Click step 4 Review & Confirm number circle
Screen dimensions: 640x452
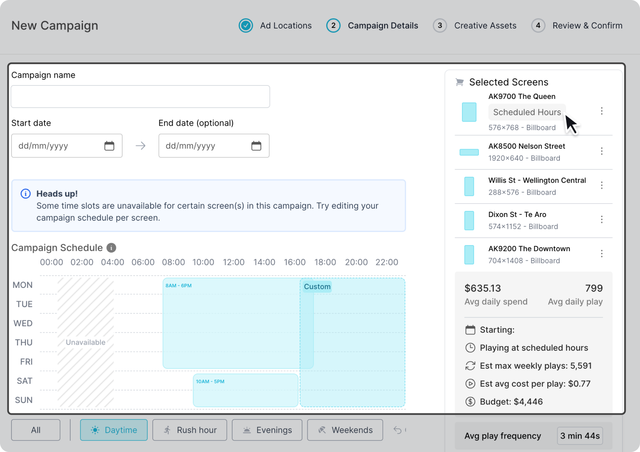(x=538, y=26)
